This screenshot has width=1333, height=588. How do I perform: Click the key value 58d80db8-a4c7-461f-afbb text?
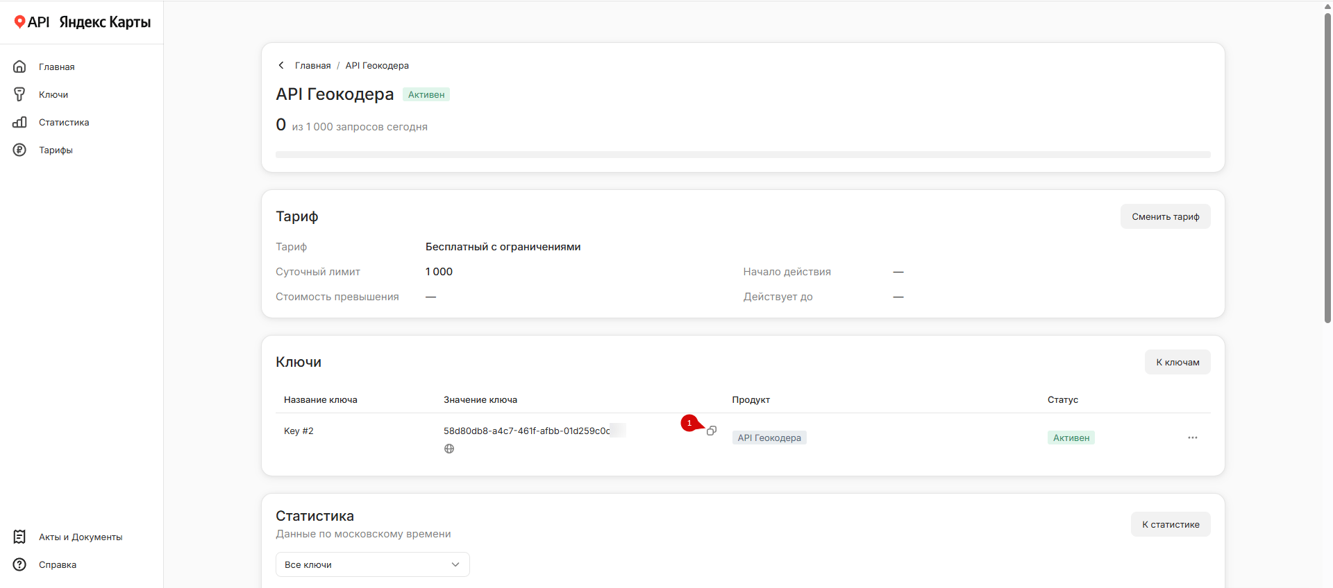(x=527, y=431)
